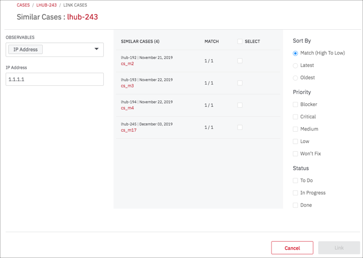Go to CASES breadcrumb link
Image resolution: width=363 pixels, height=258 pixels.
23,5
